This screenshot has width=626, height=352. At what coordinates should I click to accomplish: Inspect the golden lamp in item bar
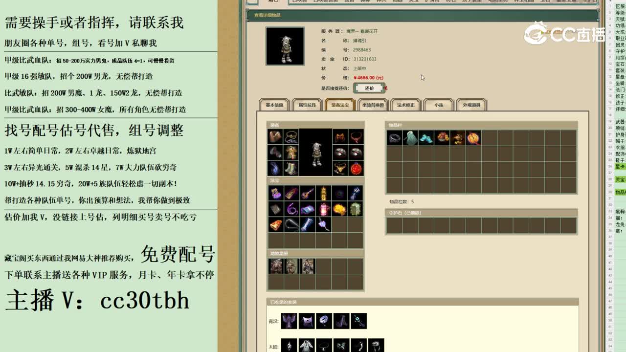458,138
